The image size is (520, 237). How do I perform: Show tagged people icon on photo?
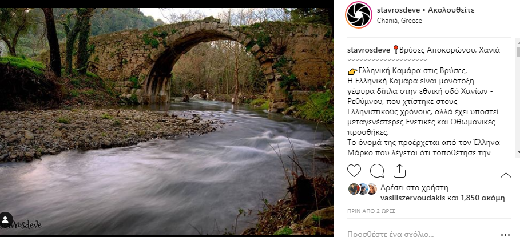tap(6, 219)
